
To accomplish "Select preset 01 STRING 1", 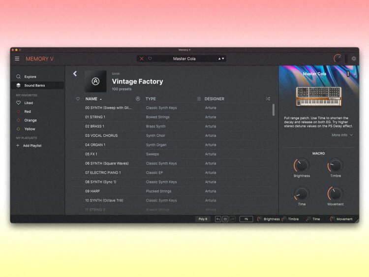I will [x=172, y=117].
